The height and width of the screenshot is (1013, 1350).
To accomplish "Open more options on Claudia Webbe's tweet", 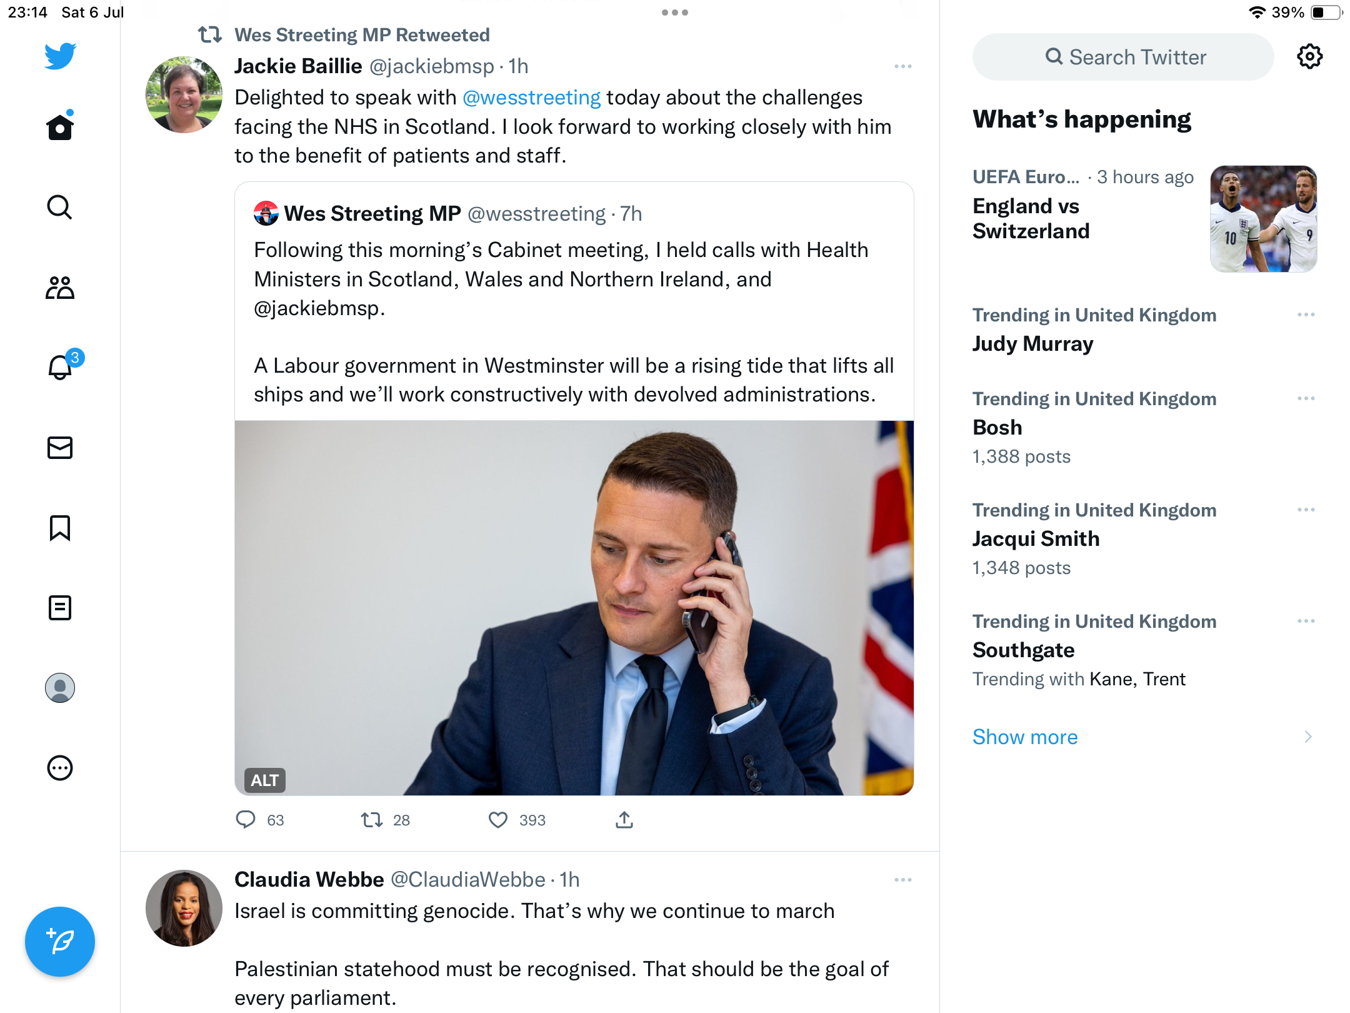I will click(x=903, y=880).
